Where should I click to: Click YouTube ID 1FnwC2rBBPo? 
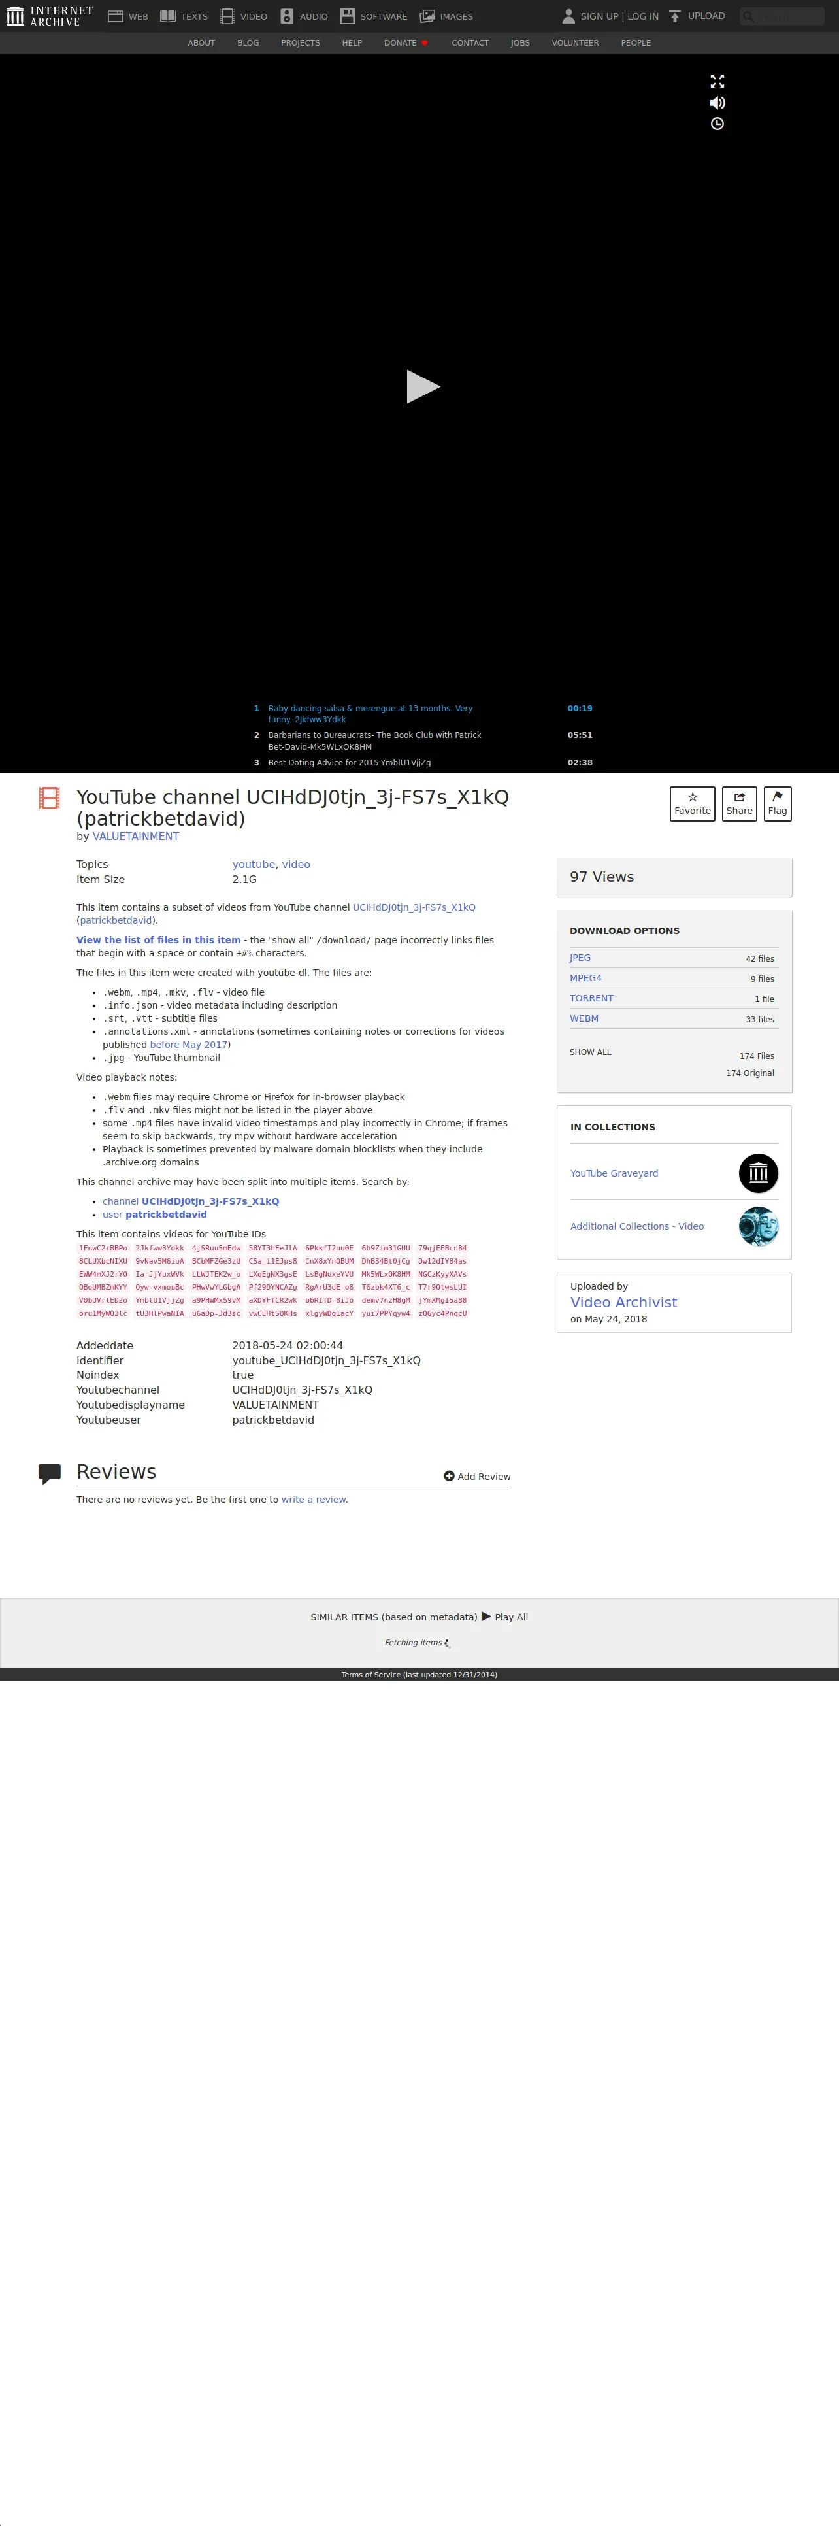103,1248
